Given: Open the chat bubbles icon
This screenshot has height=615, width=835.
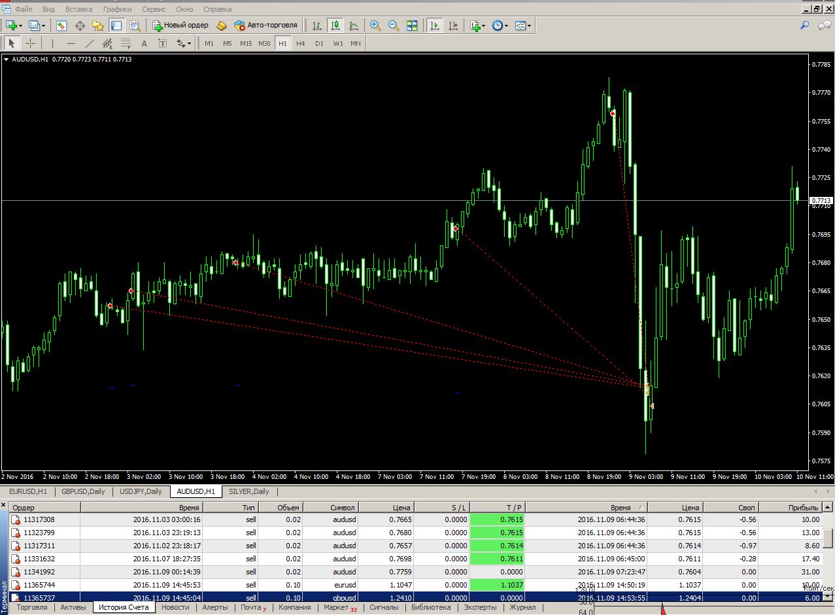Looking at the screenshot, I should click(825, 26).
